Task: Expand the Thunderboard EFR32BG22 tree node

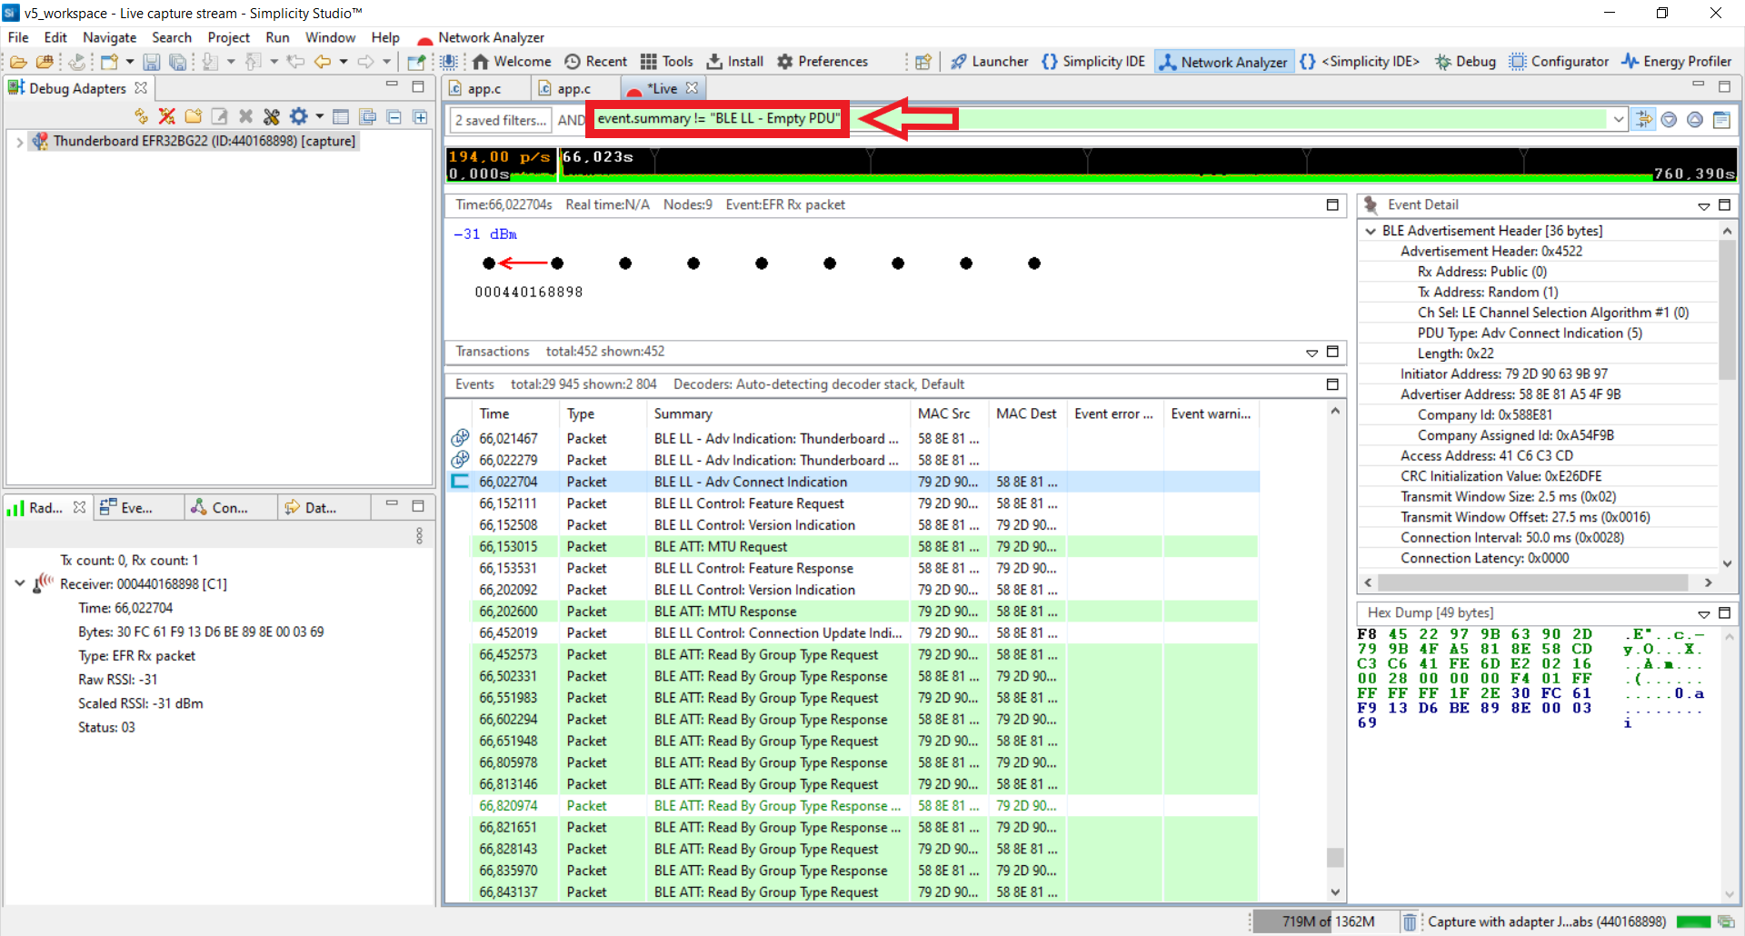Action: (19, 142)
